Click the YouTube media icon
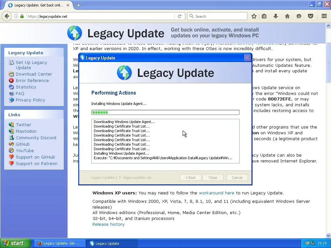 [x=11, y=150]
